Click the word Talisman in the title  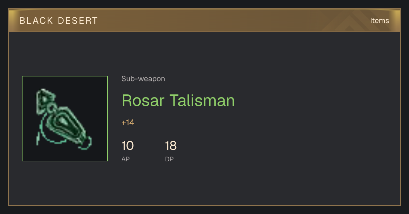pos(202,100)
